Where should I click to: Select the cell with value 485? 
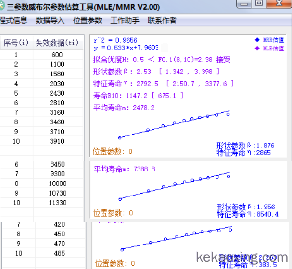(60, 253)
